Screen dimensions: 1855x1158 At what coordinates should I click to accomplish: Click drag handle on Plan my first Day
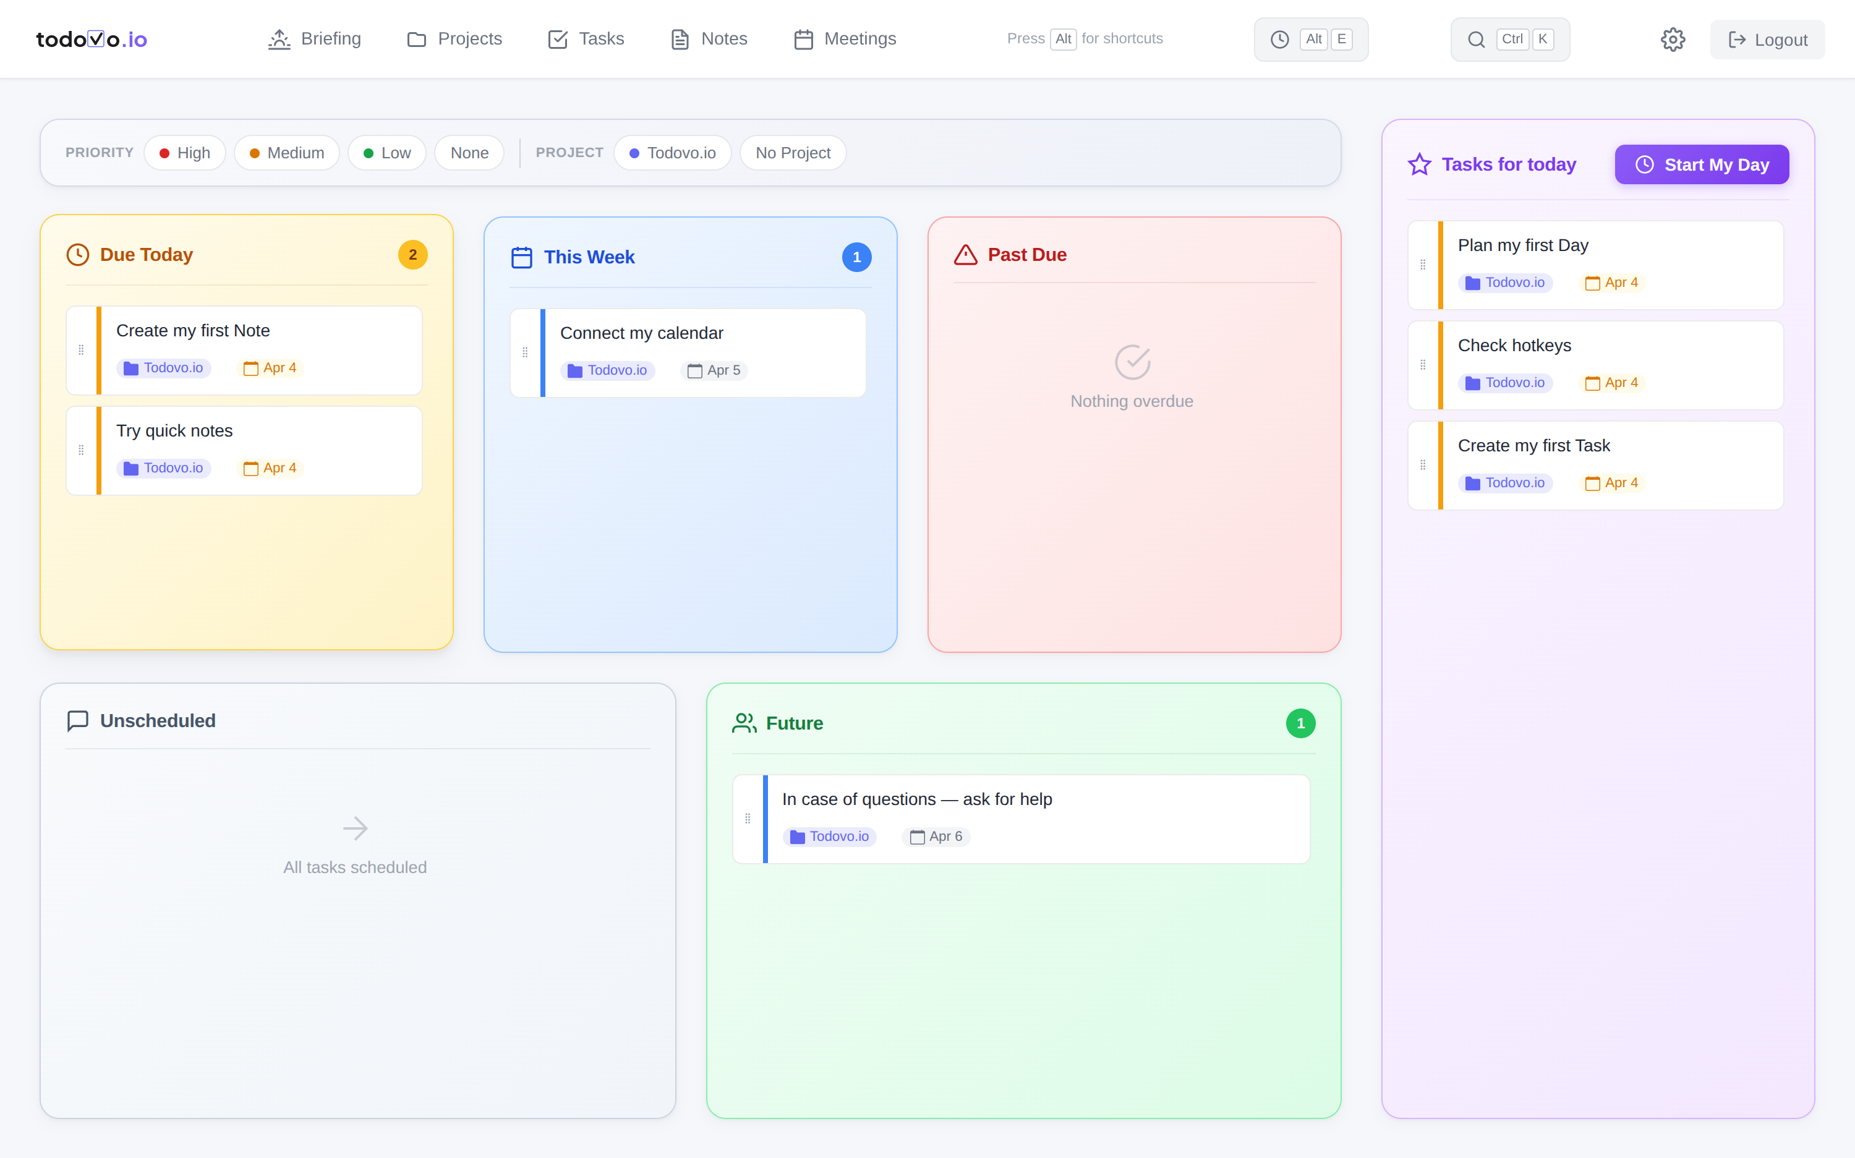pyautogui.click(x=1422, y=265)
